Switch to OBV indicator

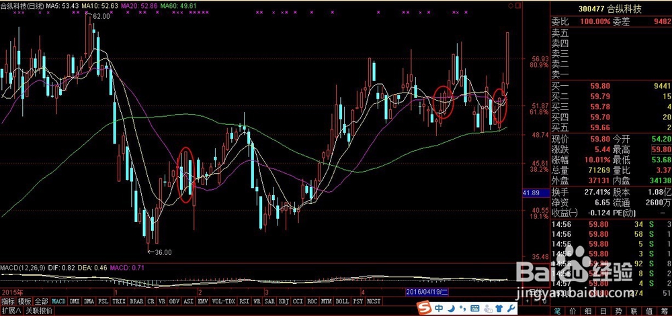(x=175, y=301)
